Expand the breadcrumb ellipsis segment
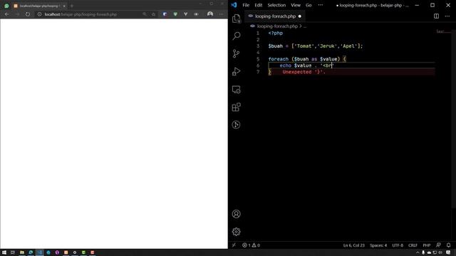 coord(305,26)
